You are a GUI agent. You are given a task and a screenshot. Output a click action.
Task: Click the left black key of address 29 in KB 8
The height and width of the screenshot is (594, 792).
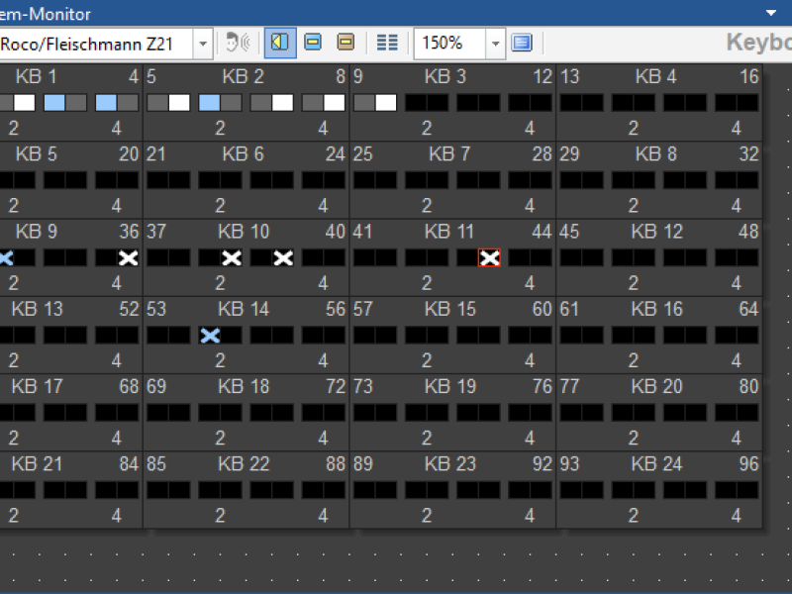[x=571, y=180]
